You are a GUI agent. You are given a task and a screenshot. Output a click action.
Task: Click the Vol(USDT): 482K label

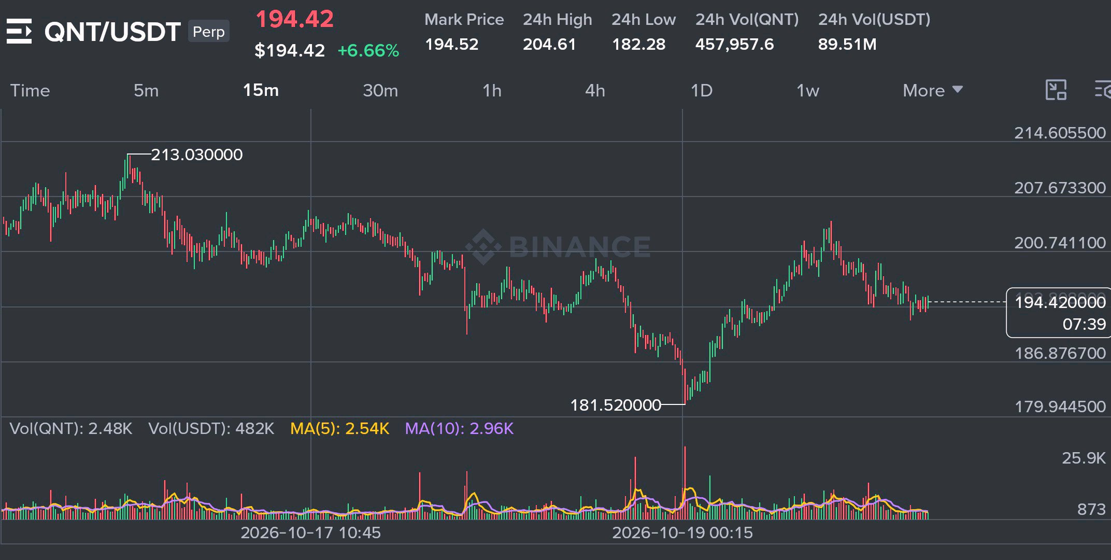click(x=211, y=428)
